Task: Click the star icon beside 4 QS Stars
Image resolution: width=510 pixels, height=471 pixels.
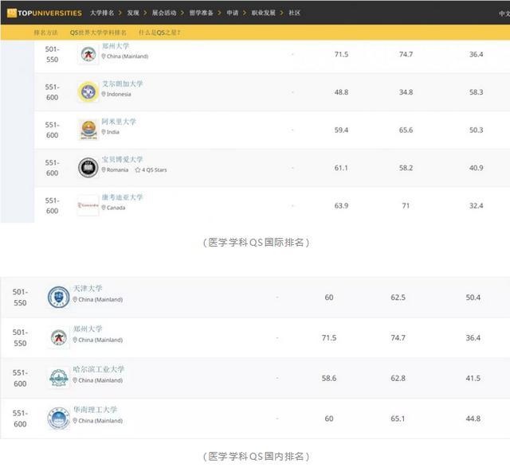Action: (138, 170)
